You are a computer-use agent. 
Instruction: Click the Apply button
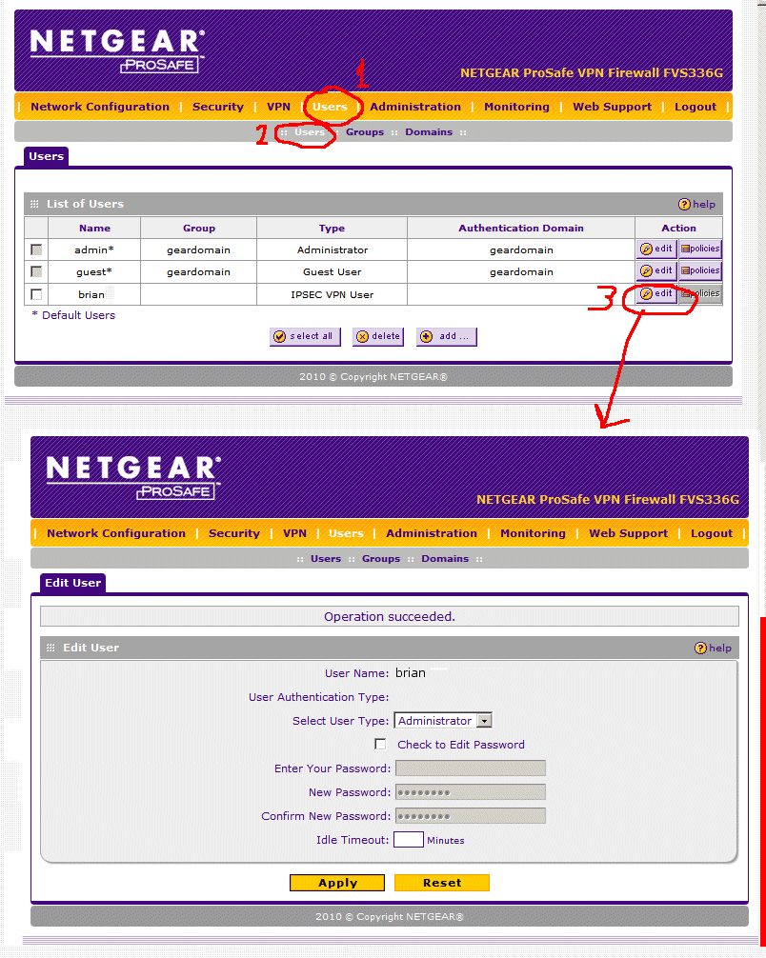click(337, 883)
